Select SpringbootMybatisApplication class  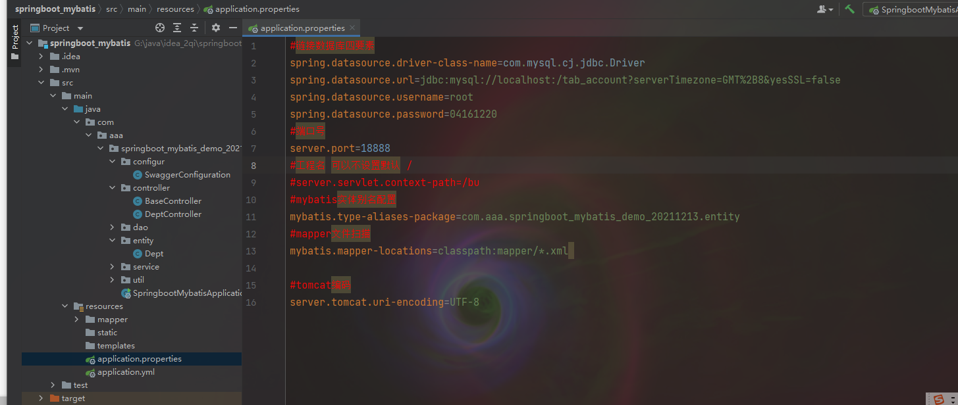pyautogui.click(x=181, y=293)
